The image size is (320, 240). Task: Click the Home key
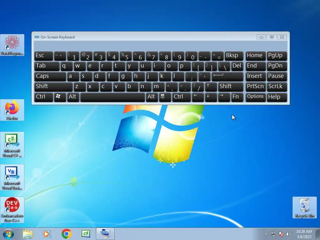click(x=256, y=56)
